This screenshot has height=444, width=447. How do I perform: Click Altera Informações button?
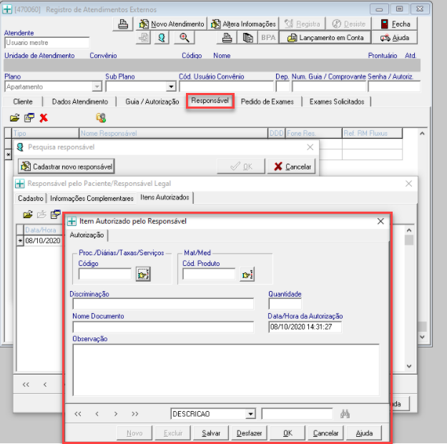click(243, 24)
